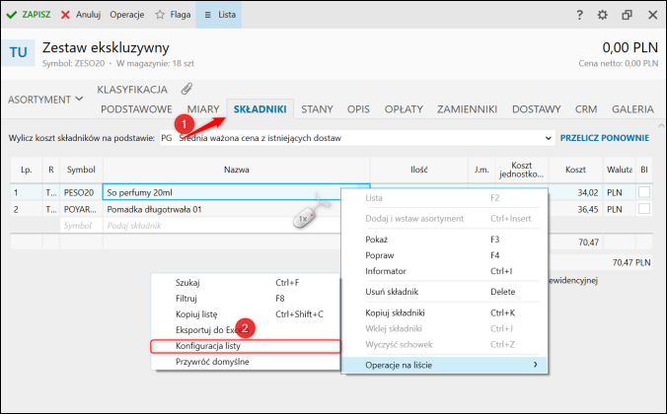Viewport: 667px width, 414px height.
Task: Open the OPIS tab
Action: [x=358, y=109]
